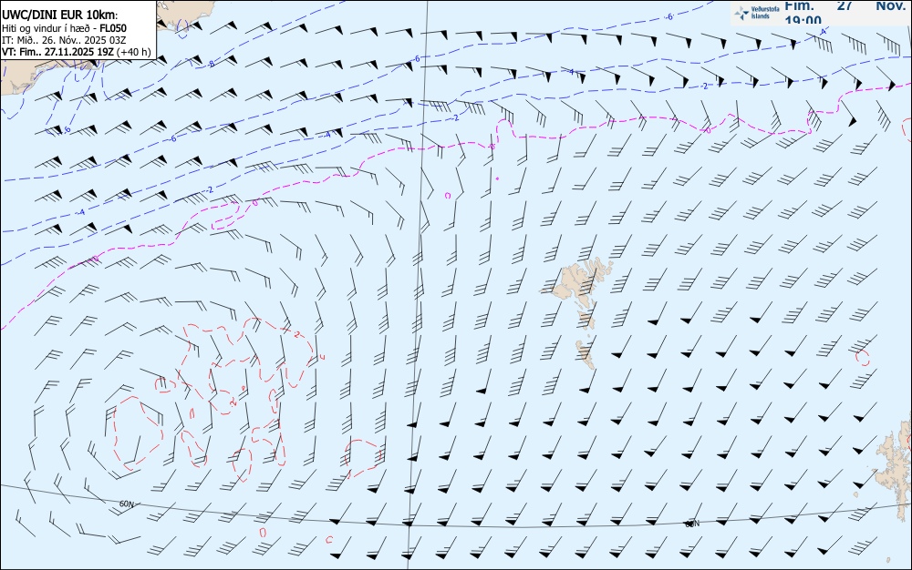The width and height of the screenshot is (912, 570).
Task: Click the "IT: Mið.. 26. Nóv.. 2025 03Z" line
Action: point(64,40)
